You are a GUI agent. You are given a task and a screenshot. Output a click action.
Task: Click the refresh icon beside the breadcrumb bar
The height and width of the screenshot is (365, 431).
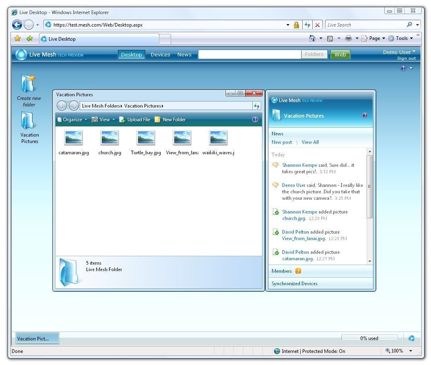(x=256, y=106)
